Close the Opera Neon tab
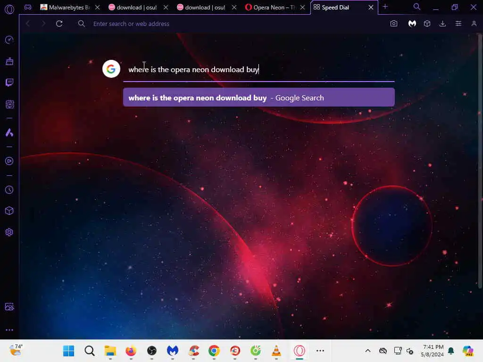The height and width of the screenshot is (362, 483). [x=302, y=8]
